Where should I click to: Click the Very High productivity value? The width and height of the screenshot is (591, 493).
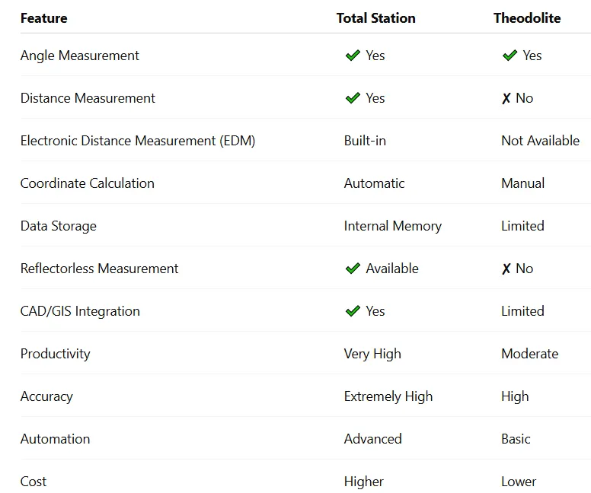tap(372, 354)
